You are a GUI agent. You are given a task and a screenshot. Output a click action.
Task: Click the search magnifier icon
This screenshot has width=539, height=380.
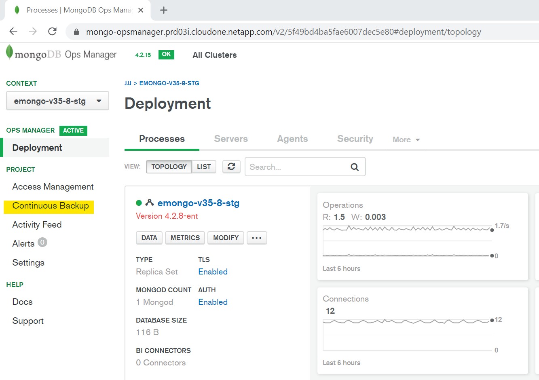(x=354, y=167)
